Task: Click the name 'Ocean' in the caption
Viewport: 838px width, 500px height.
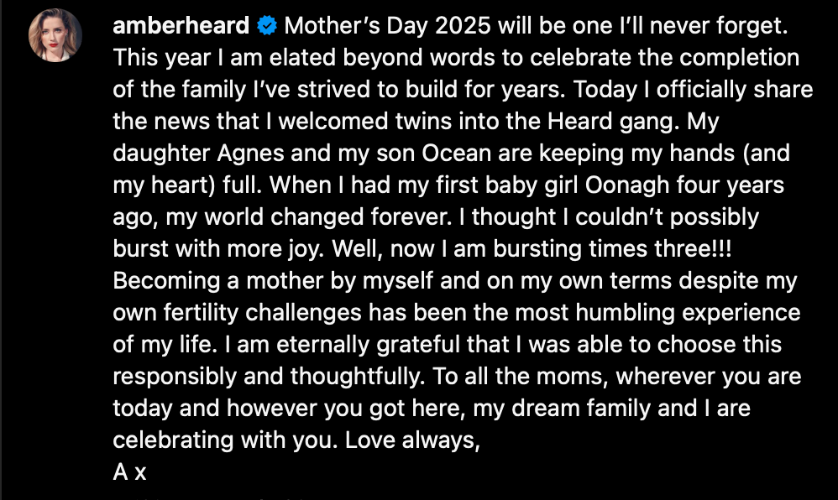Action: click(x=457, y=154)
